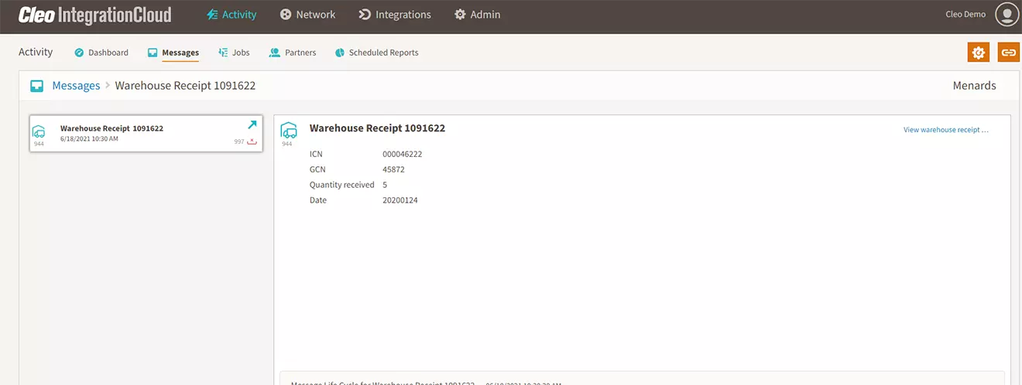Screen dimensions: 1022x385
Task: Click the View warehouse receipt link
Action: coord(945,130)
